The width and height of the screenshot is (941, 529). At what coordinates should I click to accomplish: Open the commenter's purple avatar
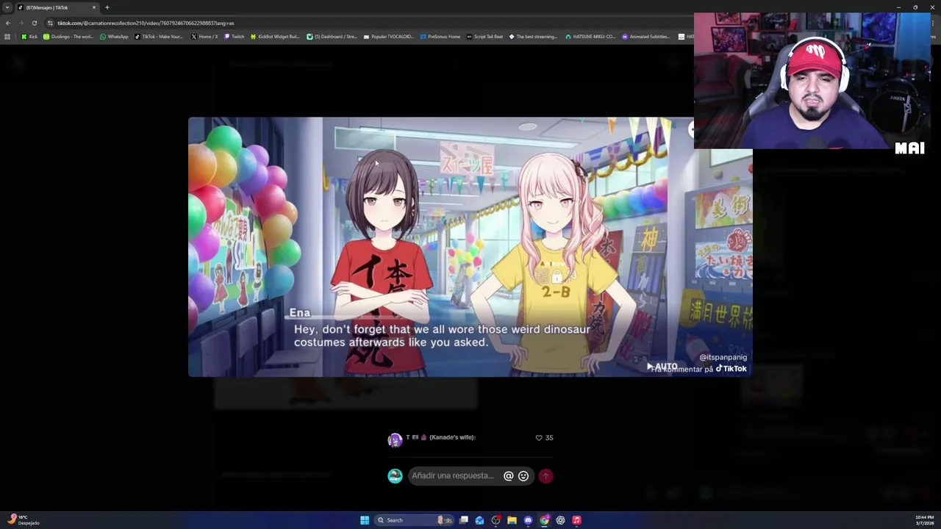coord(395,440)
